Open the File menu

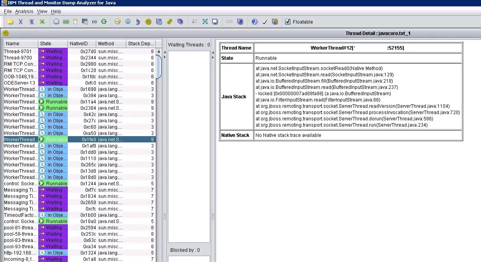[x=8, y=11]
